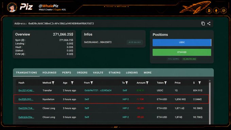Click the 93.70K$ value cell

coord(198,117)
